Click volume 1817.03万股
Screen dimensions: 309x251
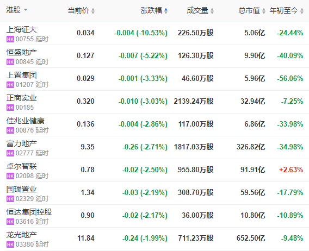coord(194,147)
